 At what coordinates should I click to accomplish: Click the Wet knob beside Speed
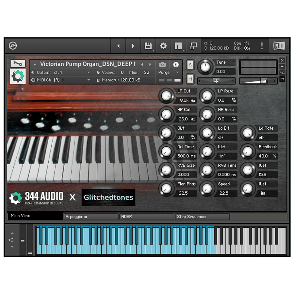click(x=248, y=188)
